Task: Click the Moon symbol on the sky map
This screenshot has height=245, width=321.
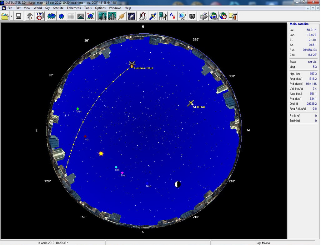Action: pyautogui.click(x=178, y=184)
